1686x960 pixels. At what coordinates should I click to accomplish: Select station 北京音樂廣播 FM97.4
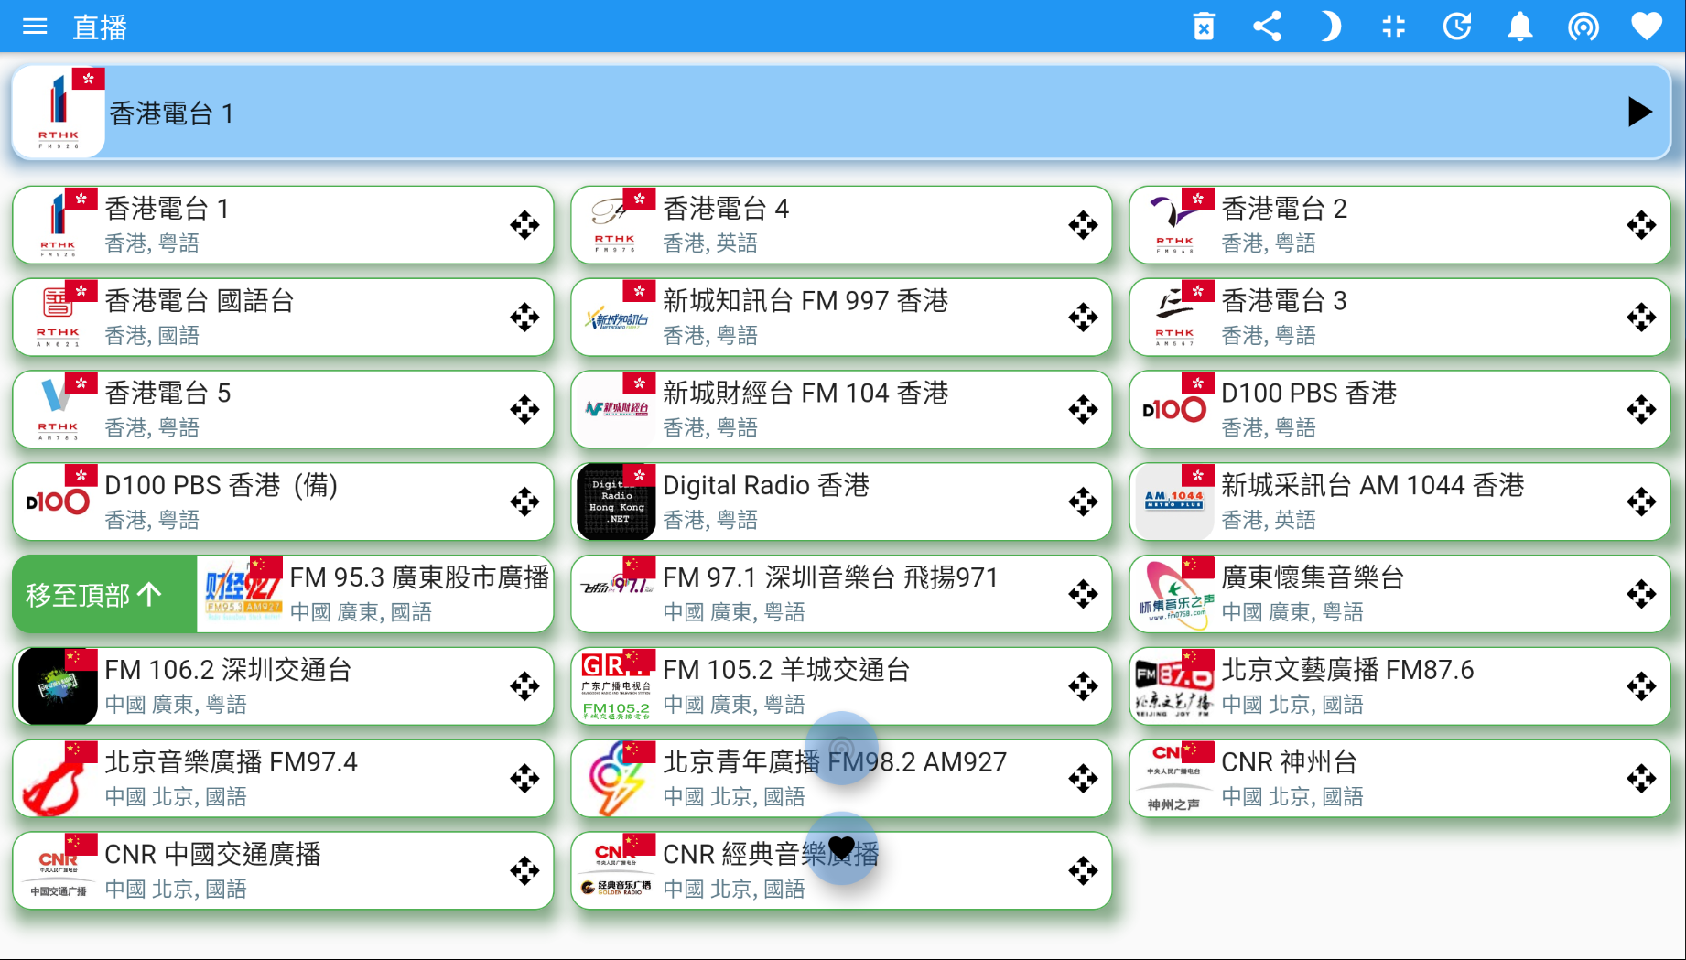(283, 779)
